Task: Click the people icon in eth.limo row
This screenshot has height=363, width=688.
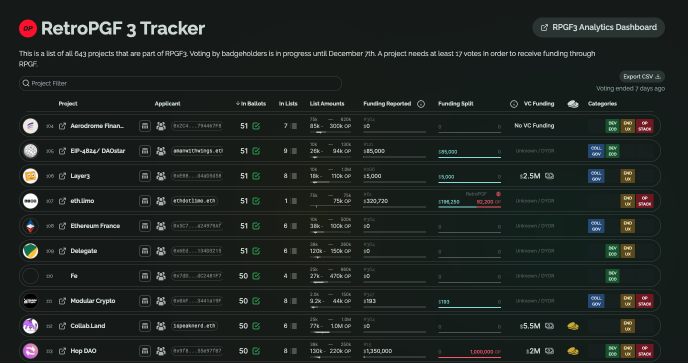Action: pos(161,201)
